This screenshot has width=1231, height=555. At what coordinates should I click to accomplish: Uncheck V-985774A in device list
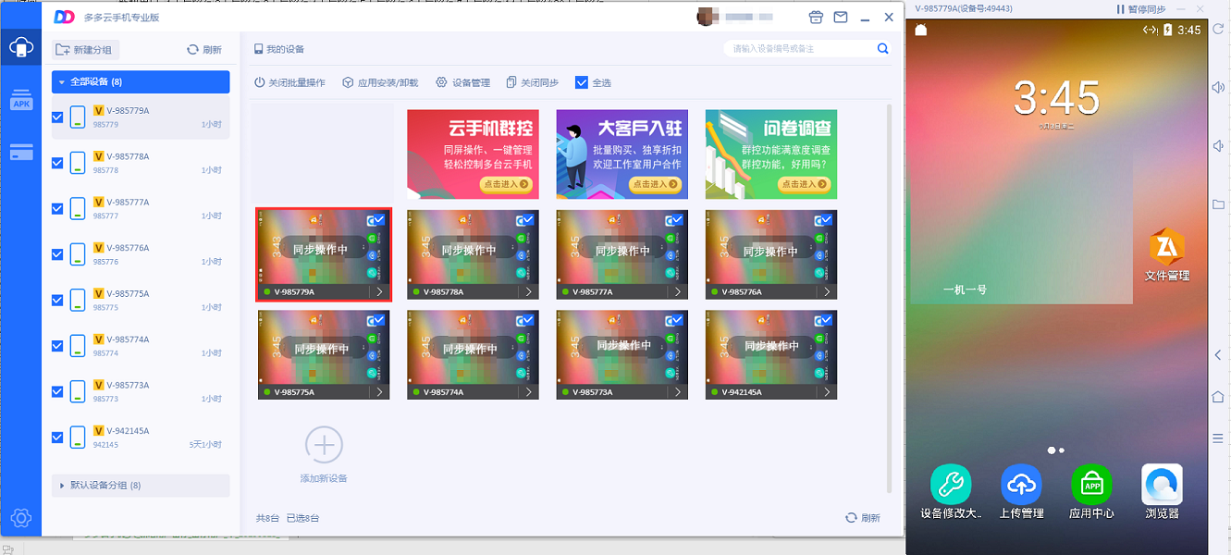[x=58, y=346]
